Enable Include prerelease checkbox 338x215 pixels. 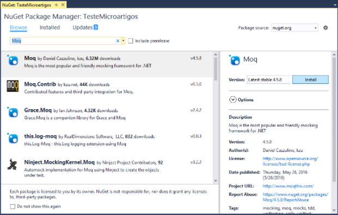click(x=130, y=41)
